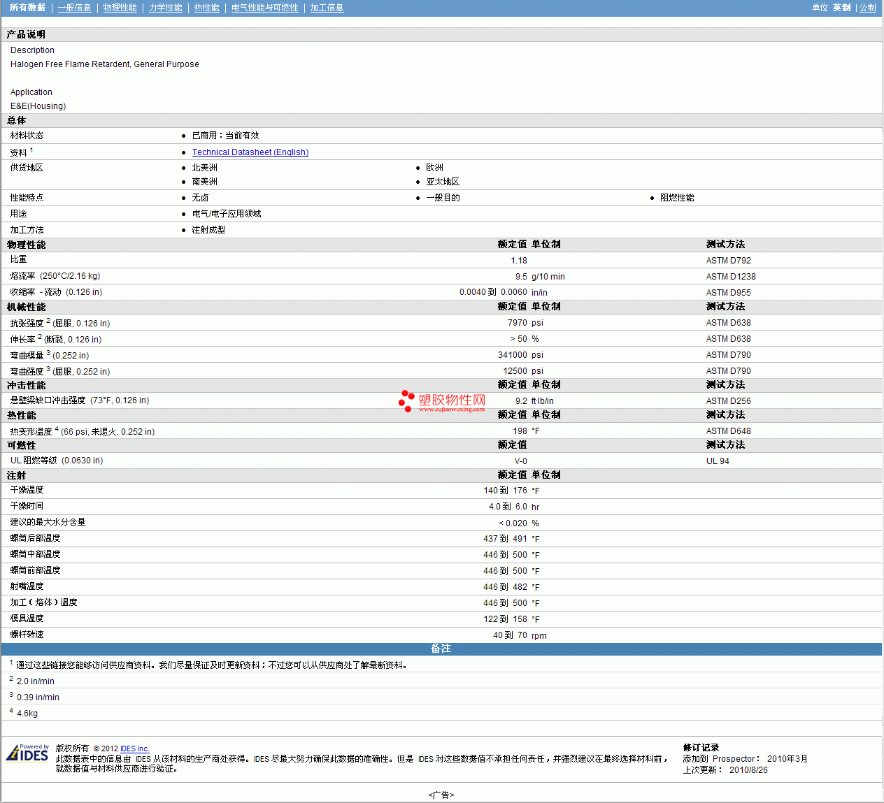
Task: Go to the 热性能 tab
Action: coord(206,8)
